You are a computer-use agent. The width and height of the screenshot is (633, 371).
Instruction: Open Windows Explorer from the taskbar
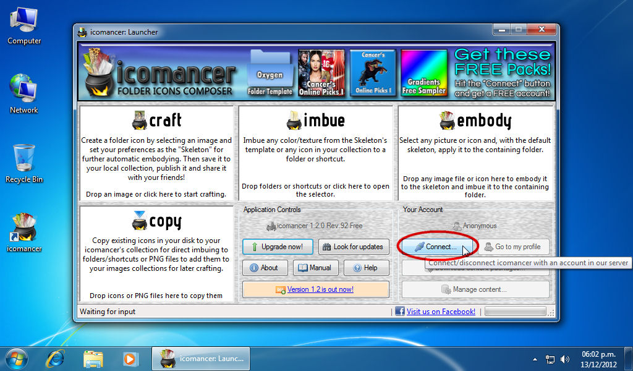pyautogui.click(x=93, y=359)
